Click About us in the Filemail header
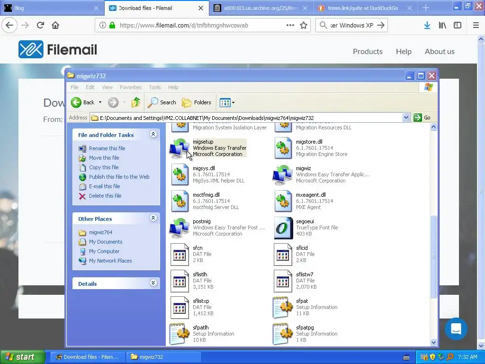 440,51
